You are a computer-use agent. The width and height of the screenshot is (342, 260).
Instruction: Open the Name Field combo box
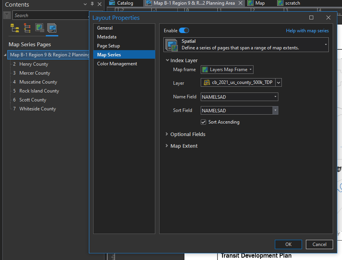[275, 97]
